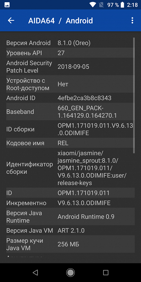
Task: Select the Размер кучи Java VM row
Action: [x=71, y=244]
